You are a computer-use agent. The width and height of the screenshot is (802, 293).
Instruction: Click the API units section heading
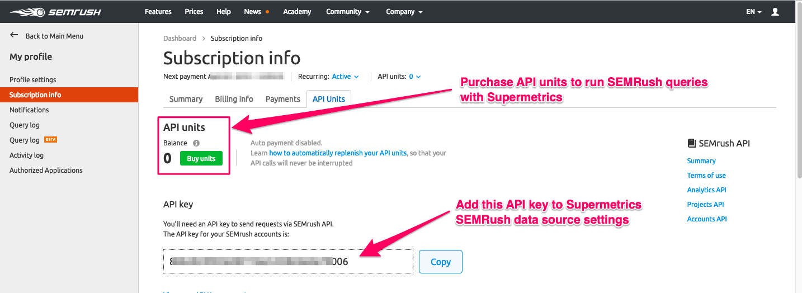point(184,127)
